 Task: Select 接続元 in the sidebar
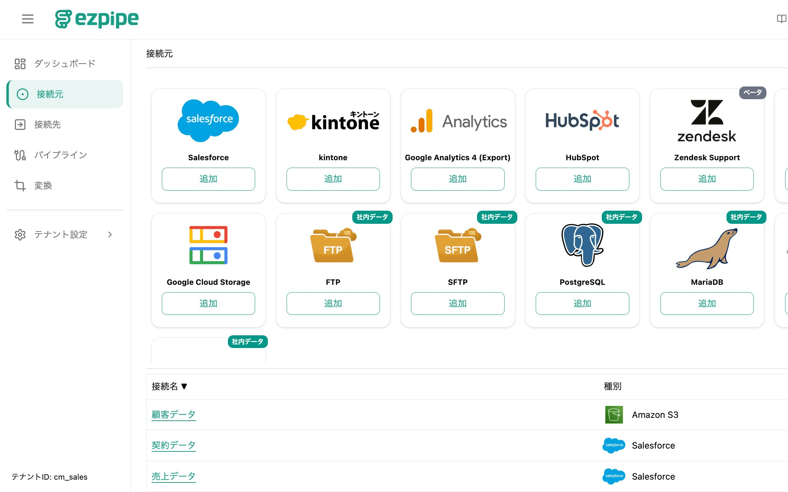(65, 94)
